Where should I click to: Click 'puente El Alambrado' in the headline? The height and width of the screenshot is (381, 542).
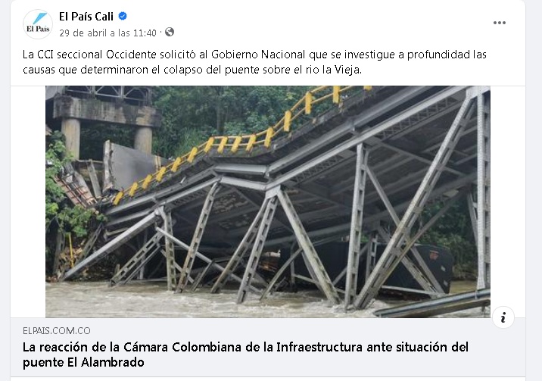tap(83, 362)
